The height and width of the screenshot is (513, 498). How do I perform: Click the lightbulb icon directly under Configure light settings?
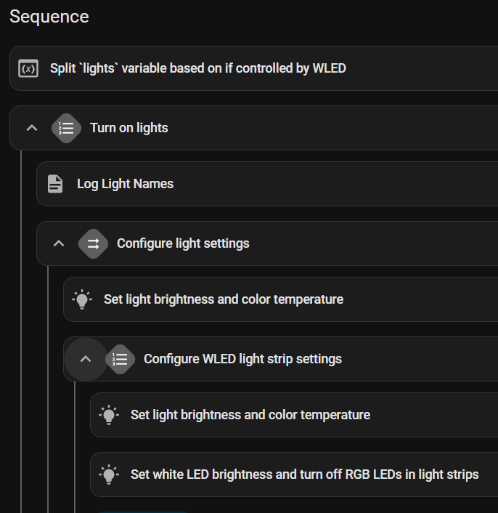[x=82, y=299]
